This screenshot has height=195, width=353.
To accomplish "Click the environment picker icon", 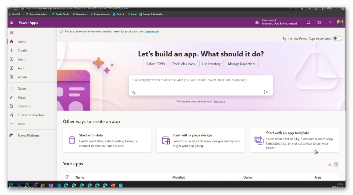I will click(x=257, y=22).
